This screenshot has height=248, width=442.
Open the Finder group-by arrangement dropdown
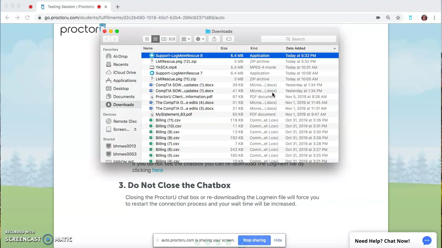pyautogui.click(x=186, y=39)
